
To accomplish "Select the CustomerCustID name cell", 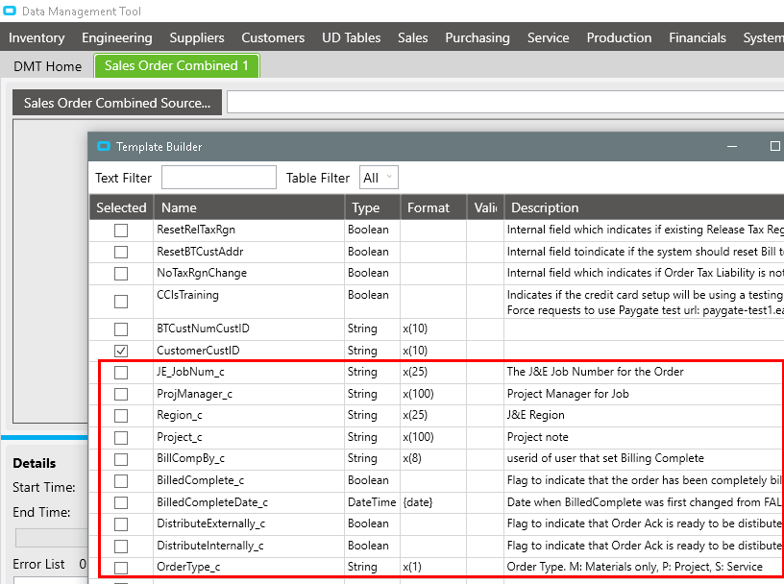I will [x=249, y=351].
